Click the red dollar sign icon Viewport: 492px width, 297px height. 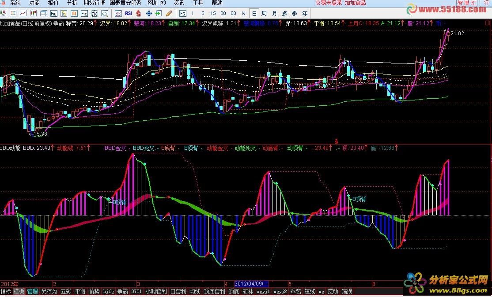pos(138,13)
